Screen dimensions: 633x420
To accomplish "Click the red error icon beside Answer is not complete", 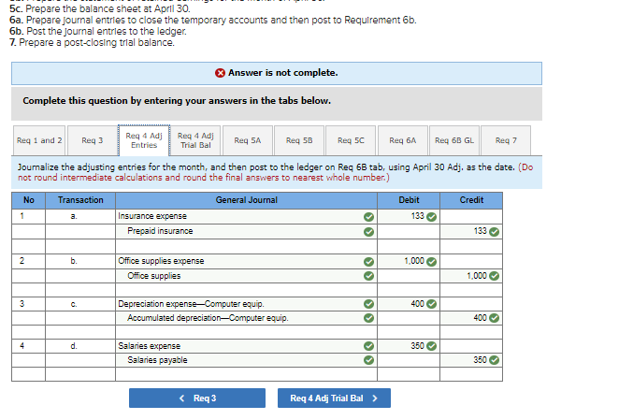I will pyautogui.click(x=220, y=73).
